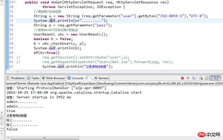This screenshot has height=140, width=223.
Task: Click line number 36 in the editor gutter
Action: click(11, 34)
